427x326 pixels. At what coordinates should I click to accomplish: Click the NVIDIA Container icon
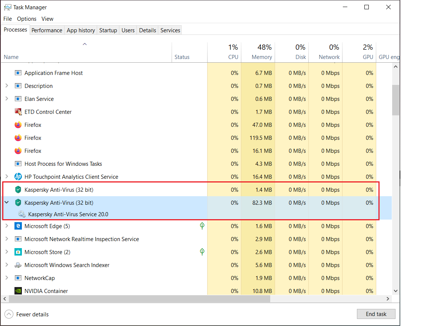pyautogui.click(x=18, y=291)
